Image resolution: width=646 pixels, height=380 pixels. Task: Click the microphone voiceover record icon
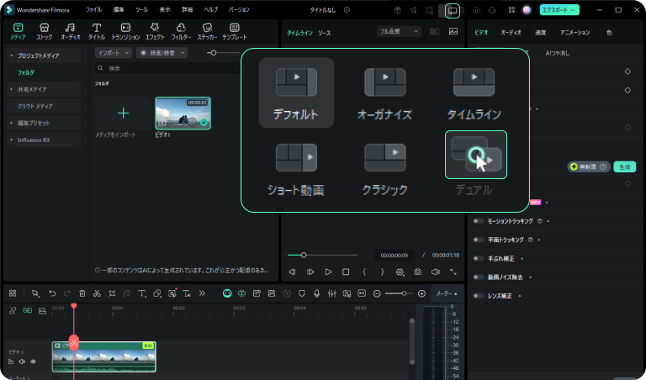[316, 293]
